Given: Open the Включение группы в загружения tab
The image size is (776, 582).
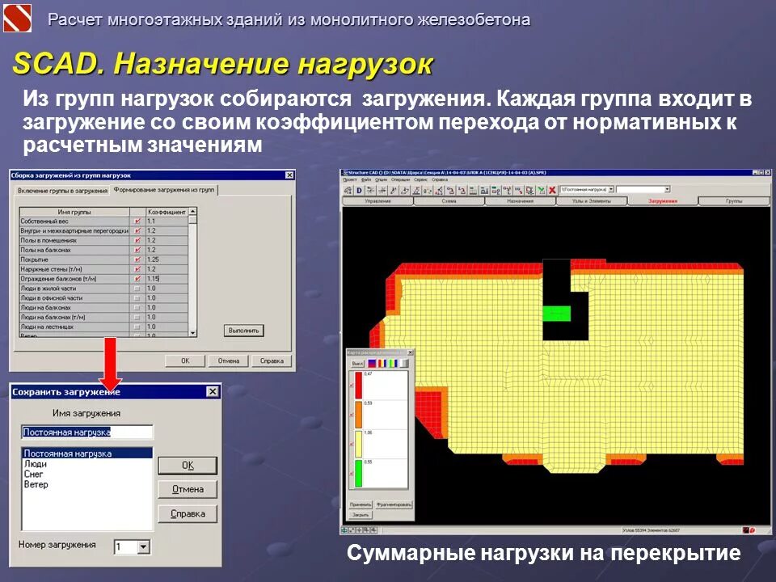Looking at the screenshot, I should (x=62, y=191).
